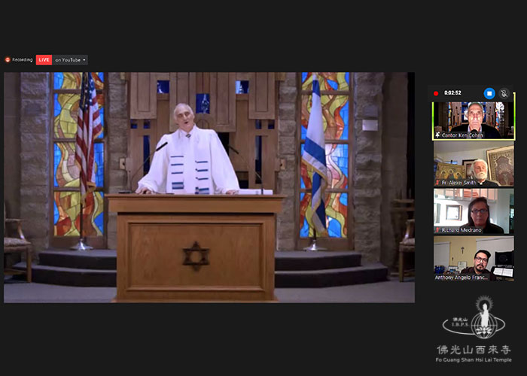Image resolution: width=527 pixels, height=376 pixels.
Task: Select Cantor Ken Cohen's video thumbnail
Action: point(474,119)
